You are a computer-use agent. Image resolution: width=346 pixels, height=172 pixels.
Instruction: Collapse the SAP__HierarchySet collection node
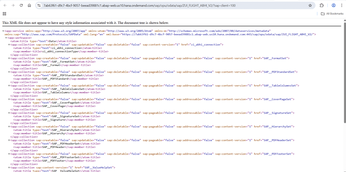(x=9, y=127)
